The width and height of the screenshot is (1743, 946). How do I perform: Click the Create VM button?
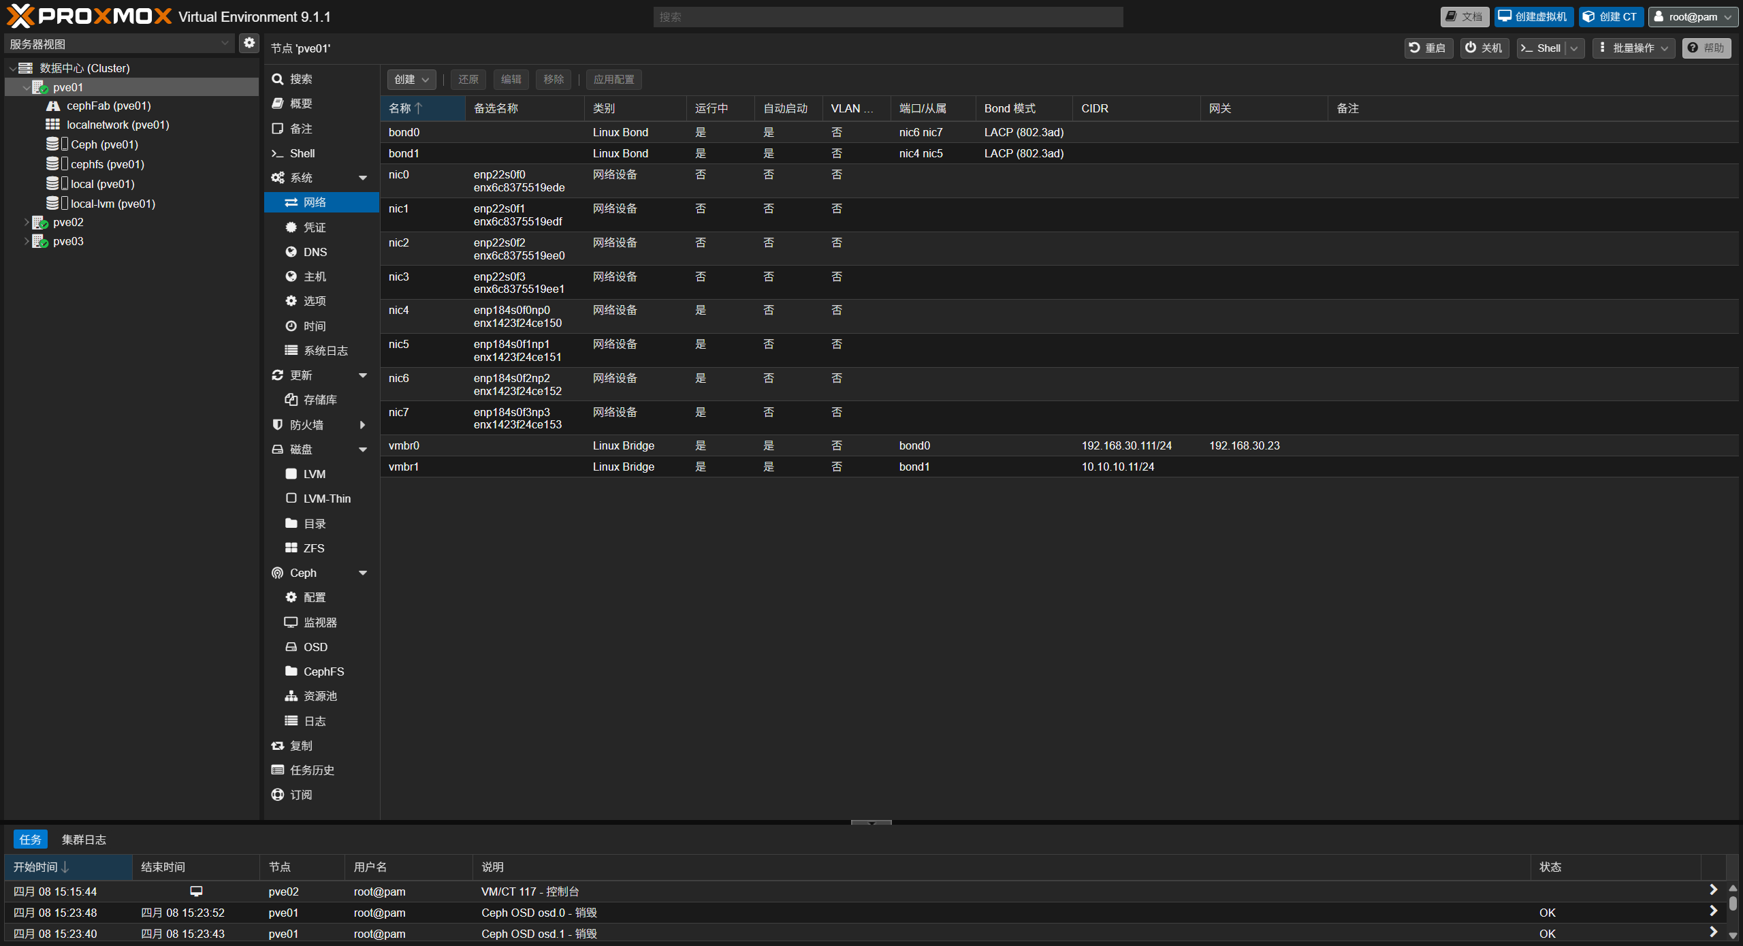(1533, 16)
